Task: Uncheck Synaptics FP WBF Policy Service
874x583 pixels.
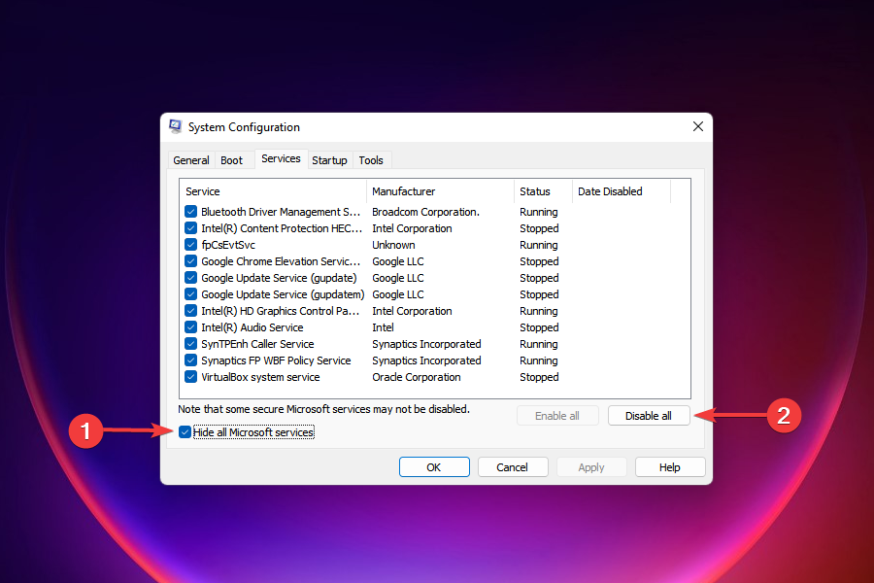Action: tap(190, 360)
